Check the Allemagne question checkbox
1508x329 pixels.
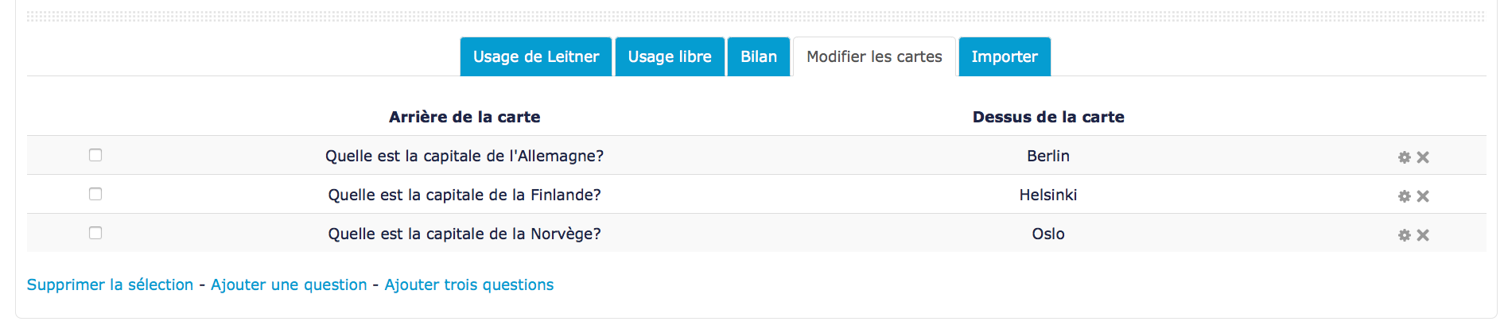pos(95,155)
